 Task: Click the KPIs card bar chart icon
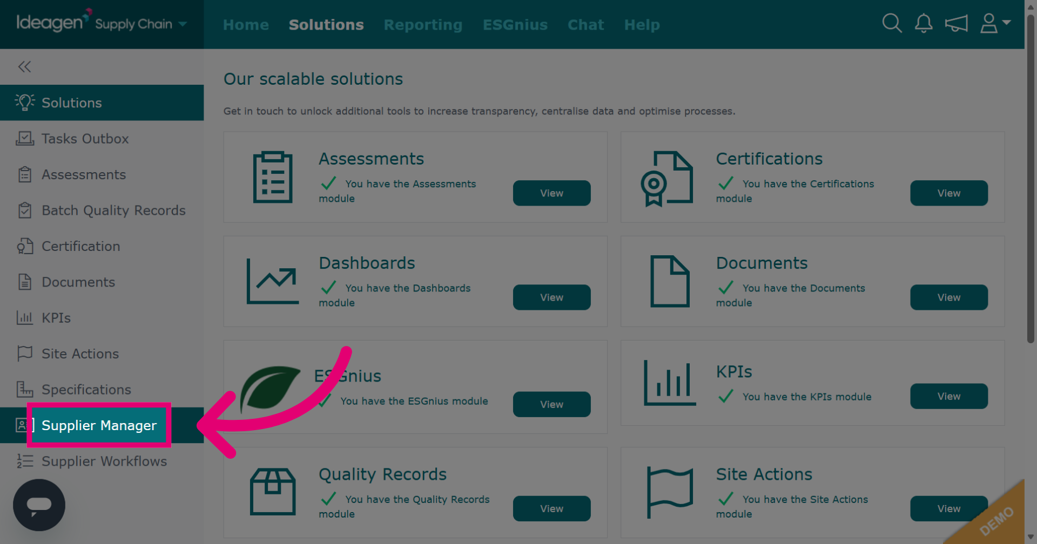pos(670,383)
